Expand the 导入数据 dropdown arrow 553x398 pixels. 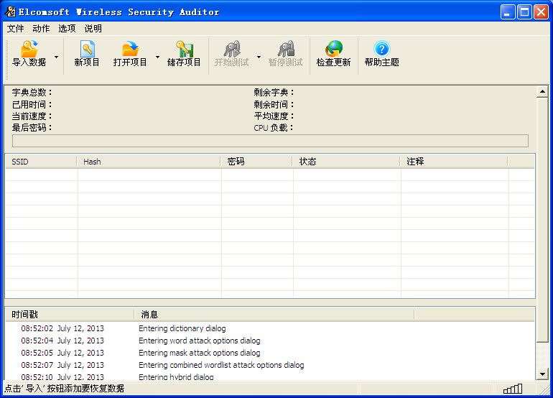[57, 57]
